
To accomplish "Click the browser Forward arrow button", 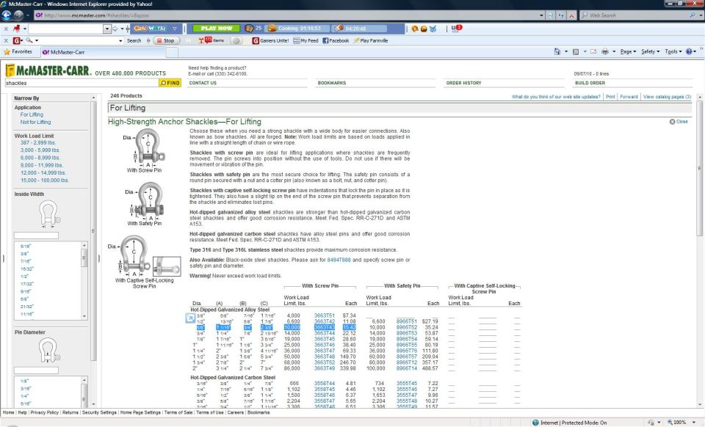I will pos(18,15).
